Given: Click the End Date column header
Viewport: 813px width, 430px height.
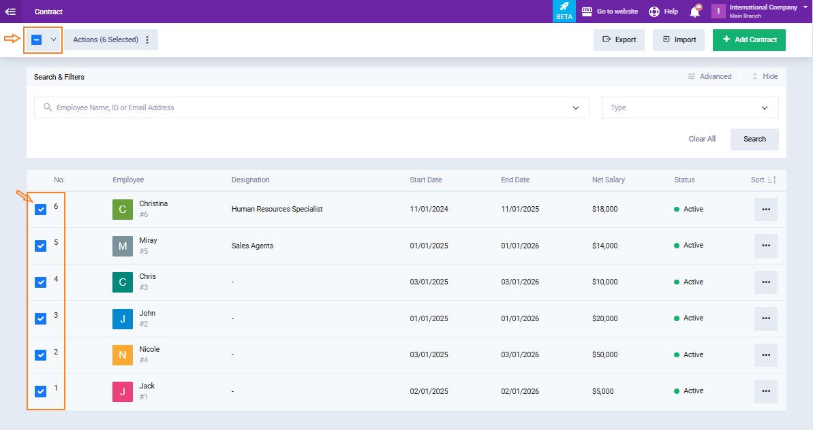Looking at the screenshot, I should [515, 180].
